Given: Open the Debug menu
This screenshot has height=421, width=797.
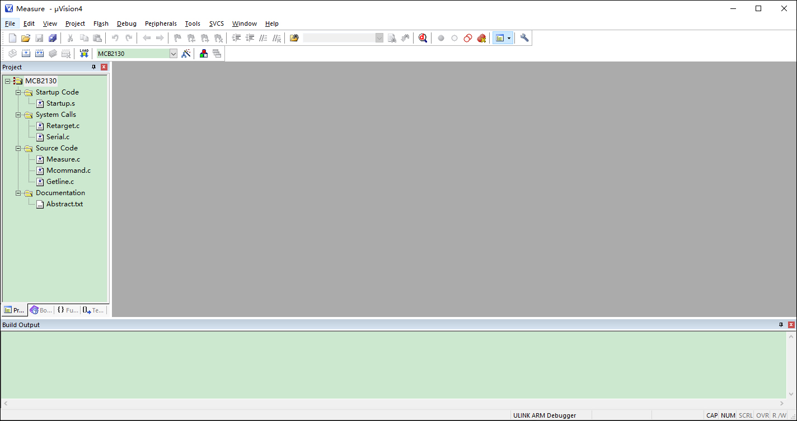Looking at the screenshot, I should click(x=127, y=23).
